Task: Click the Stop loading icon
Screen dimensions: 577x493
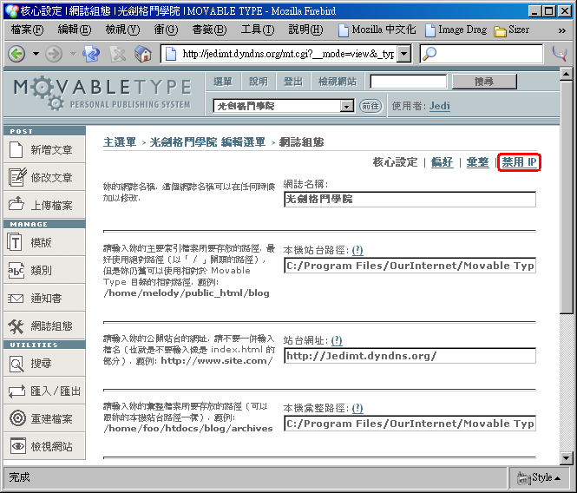Action: click(x=118, y=54)
